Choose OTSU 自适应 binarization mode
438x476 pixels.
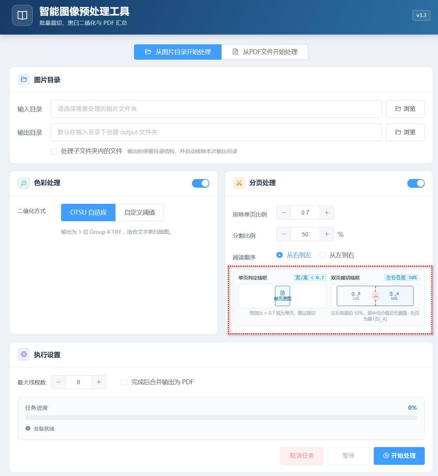(x=88, y=213)
